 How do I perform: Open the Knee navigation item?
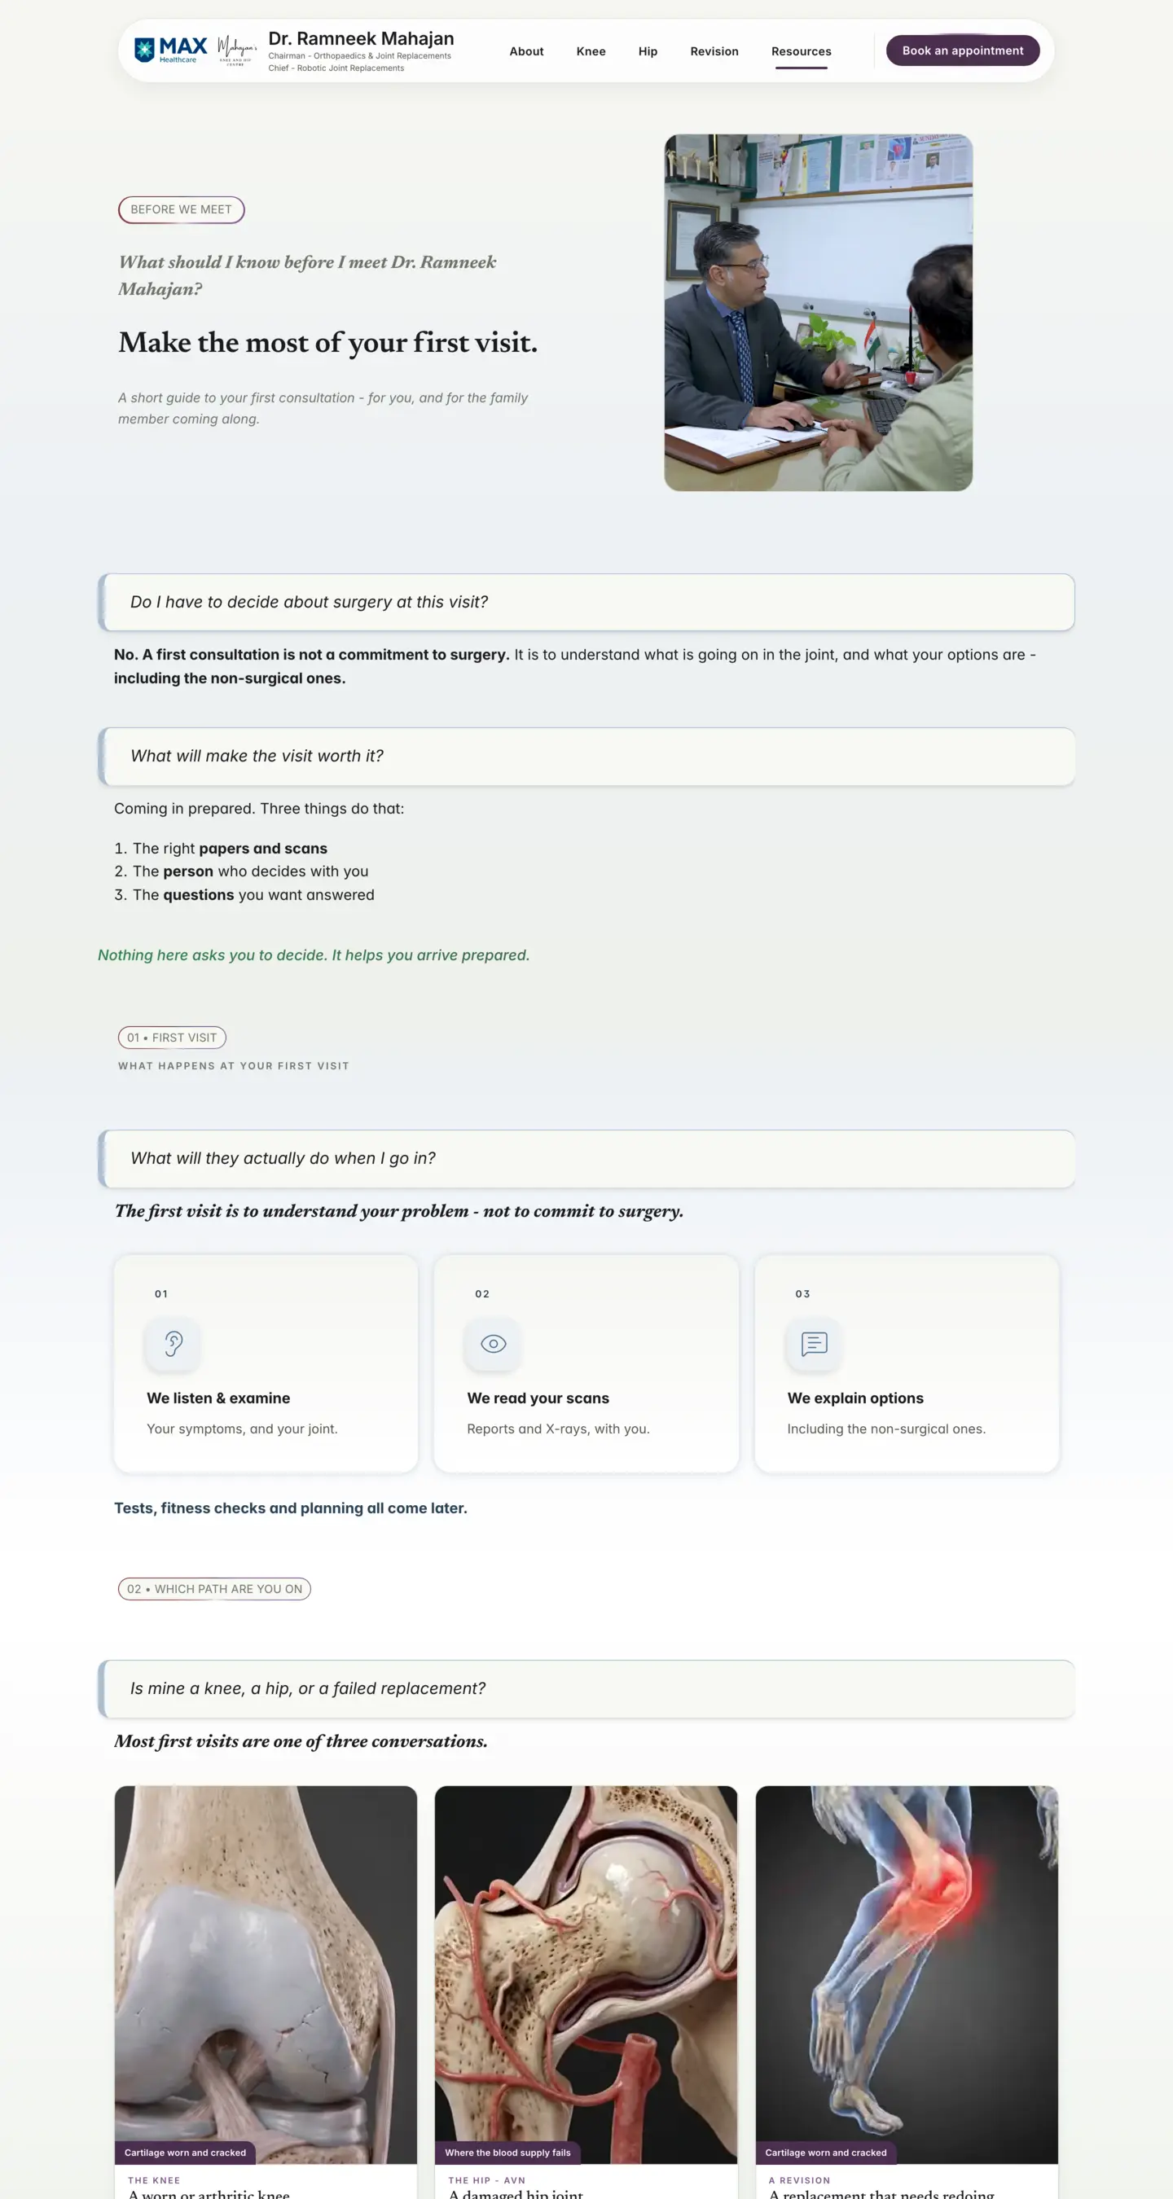coord(591,51)
